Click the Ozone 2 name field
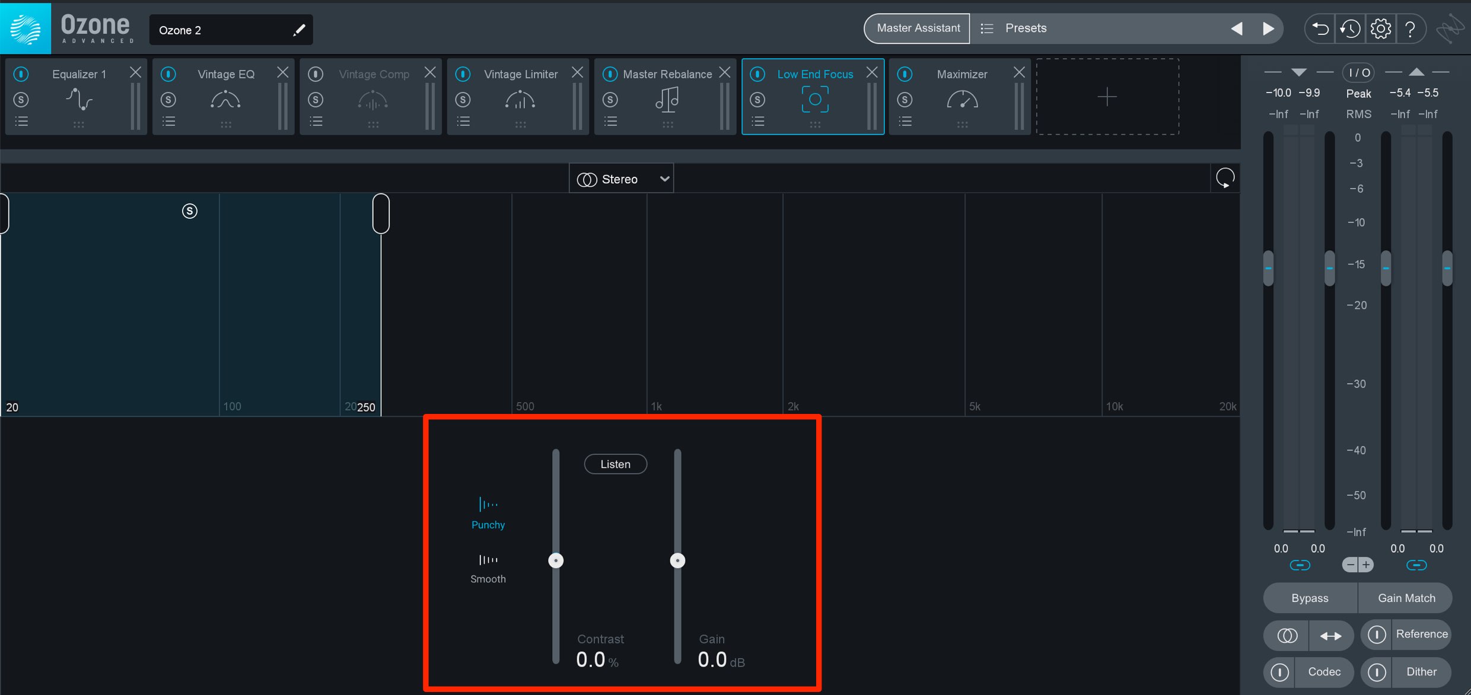This screenshot has height=695, width=1471. (231, 30)
